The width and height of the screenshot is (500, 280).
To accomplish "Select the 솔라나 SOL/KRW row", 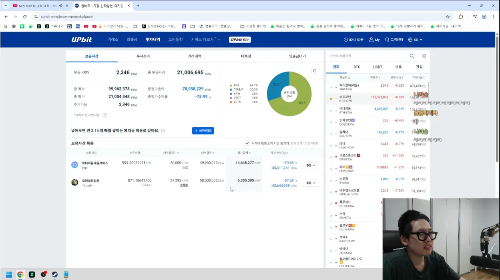I will [x=377, y=133].
